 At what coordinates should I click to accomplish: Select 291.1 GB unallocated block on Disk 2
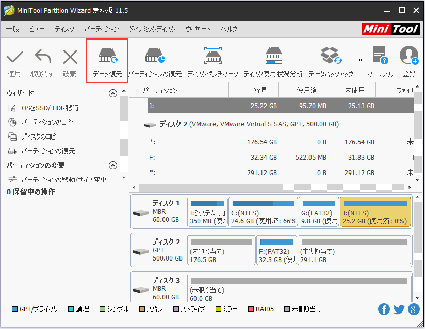354,250
